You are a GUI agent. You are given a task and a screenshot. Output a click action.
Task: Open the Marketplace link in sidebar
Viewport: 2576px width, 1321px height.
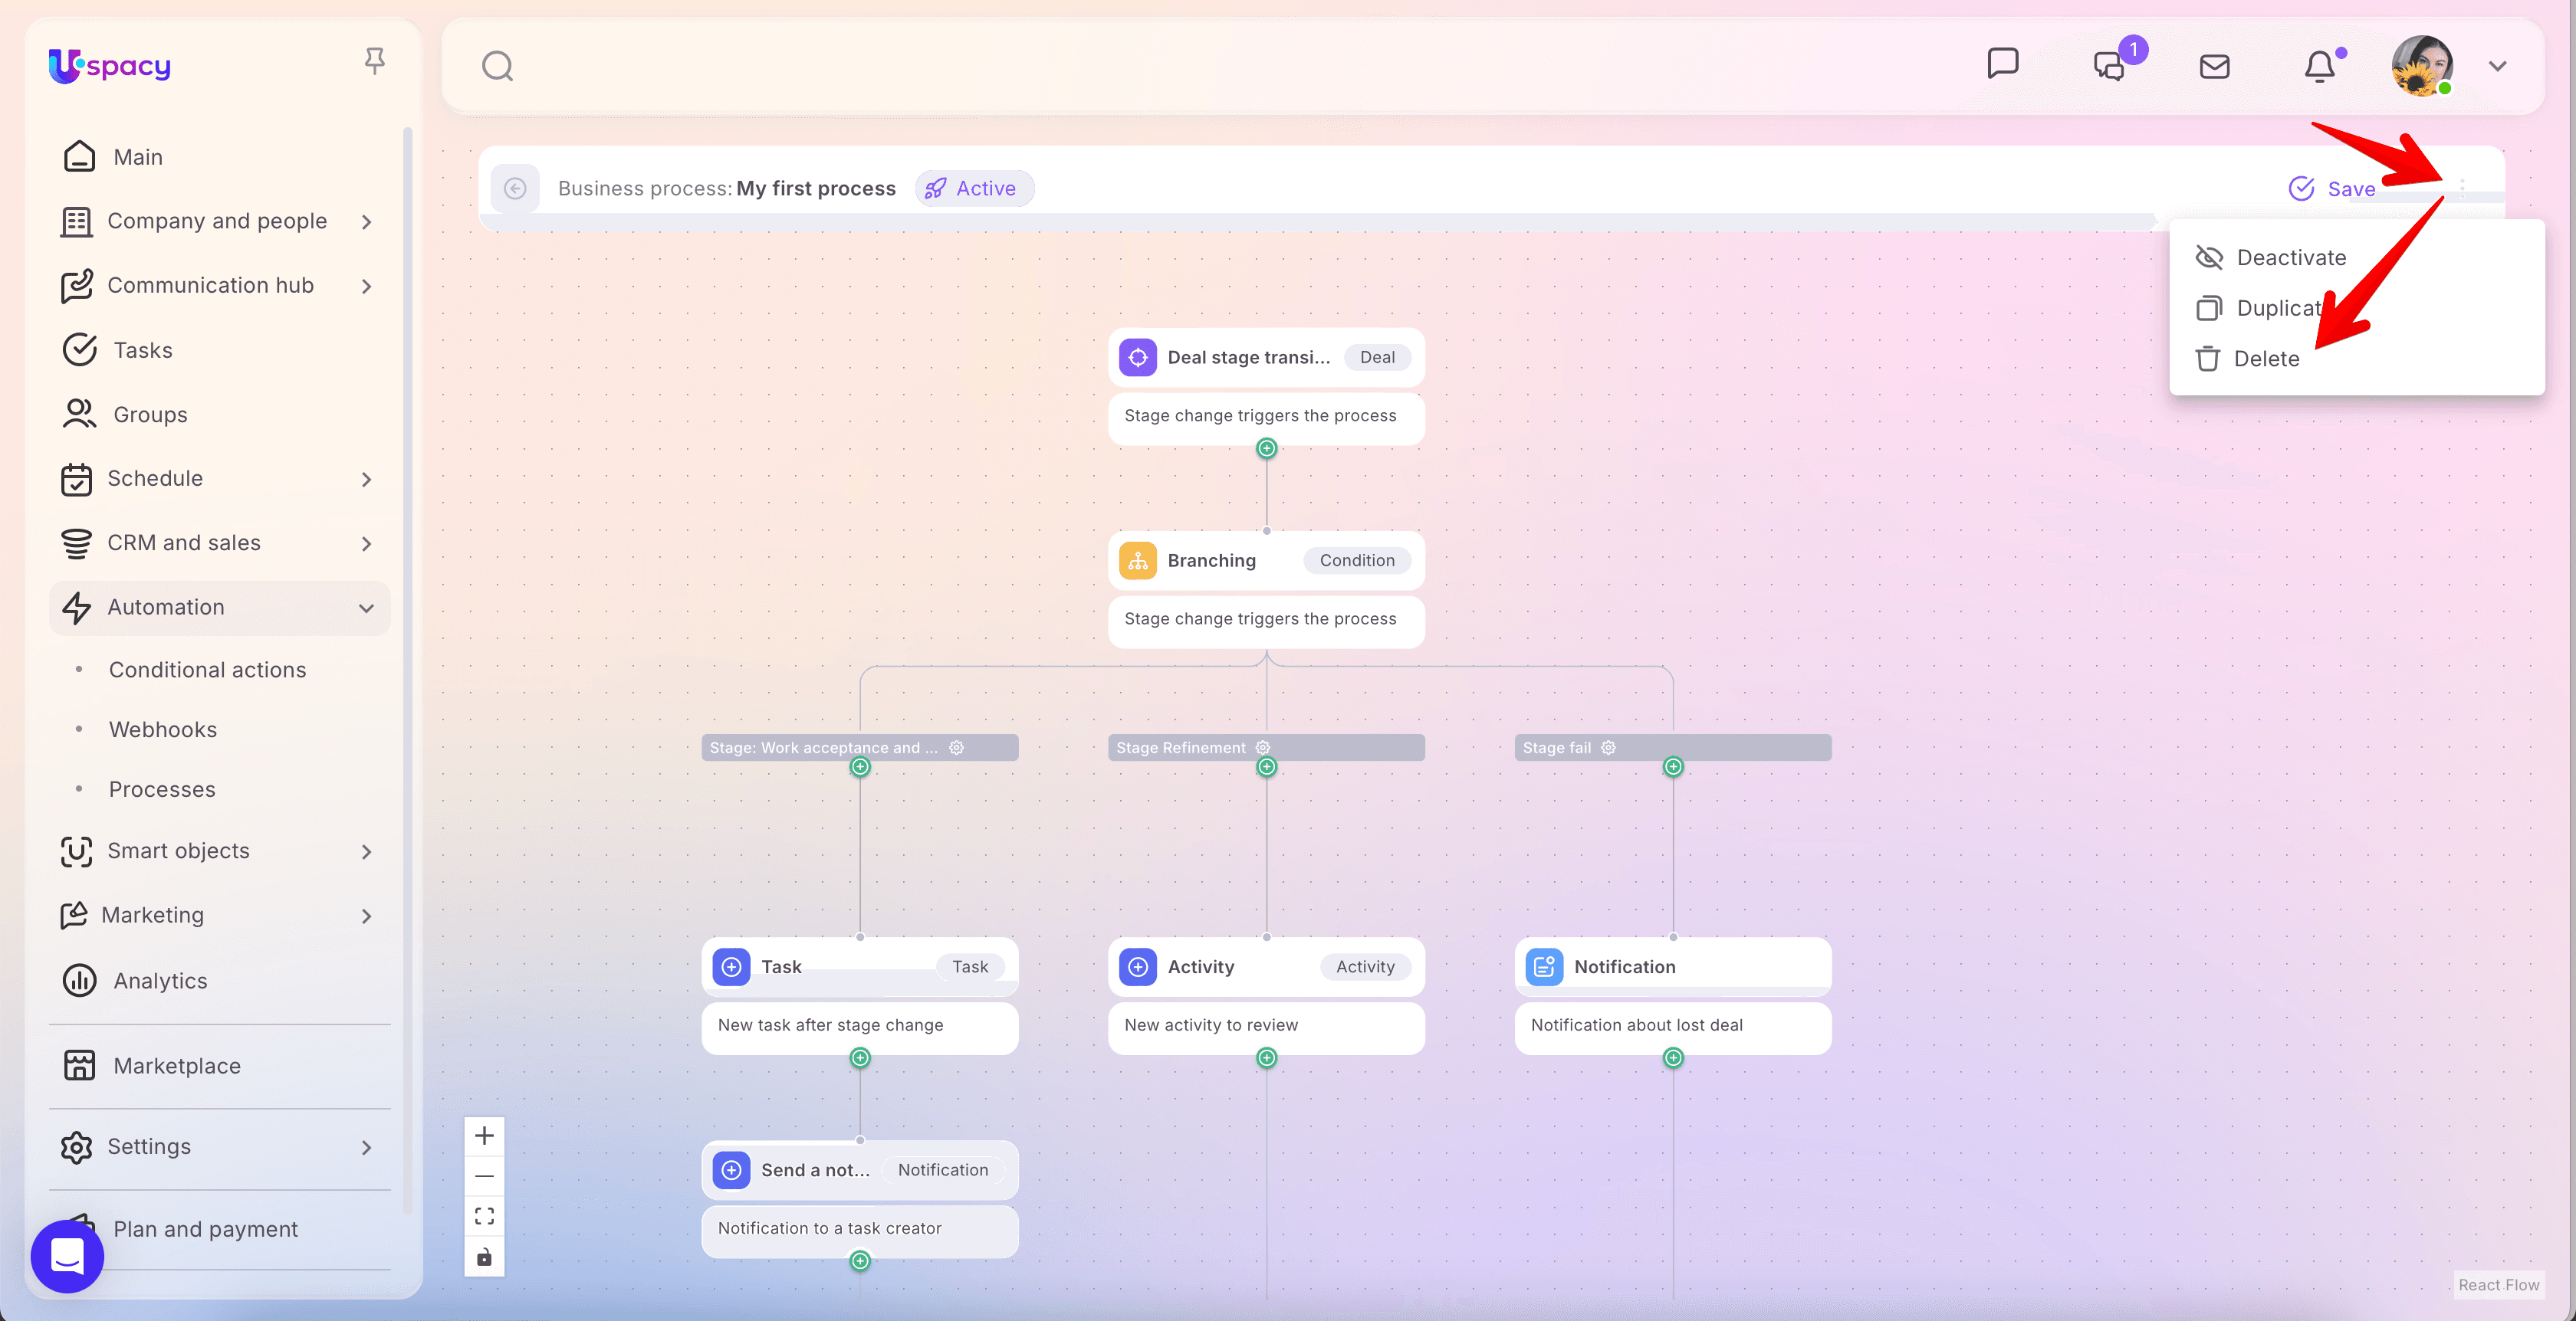point(177,1066)
